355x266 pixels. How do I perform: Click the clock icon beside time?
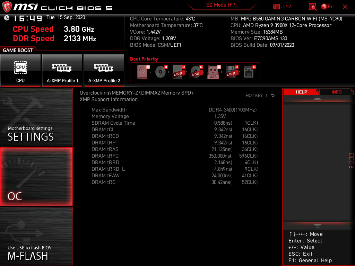7,18
